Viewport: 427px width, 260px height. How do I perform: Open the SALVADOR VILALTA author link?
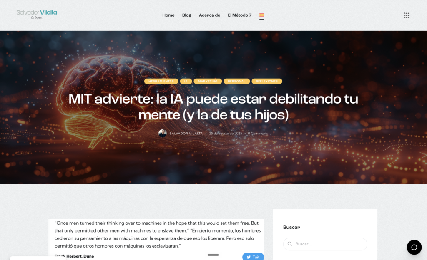[x=186, y=134]
